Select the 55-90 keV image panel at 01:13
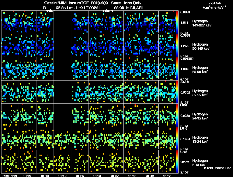This screenshot has height=177, width=233. tap(45, 69)
